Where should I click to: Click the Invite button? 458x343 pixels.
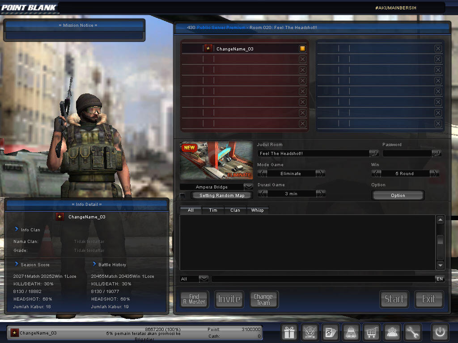[229, 299]
